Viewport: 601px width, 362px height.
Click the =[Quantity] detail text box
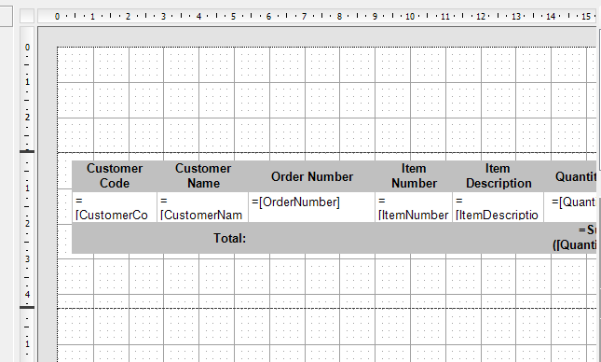click(x=570, y=207)
